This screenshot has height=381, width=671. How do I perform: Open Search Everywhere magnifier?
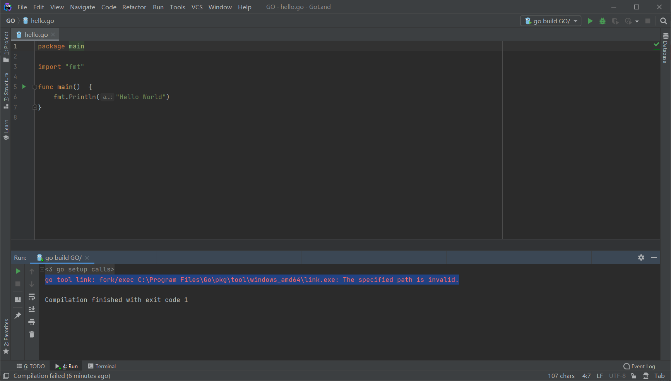664,21
